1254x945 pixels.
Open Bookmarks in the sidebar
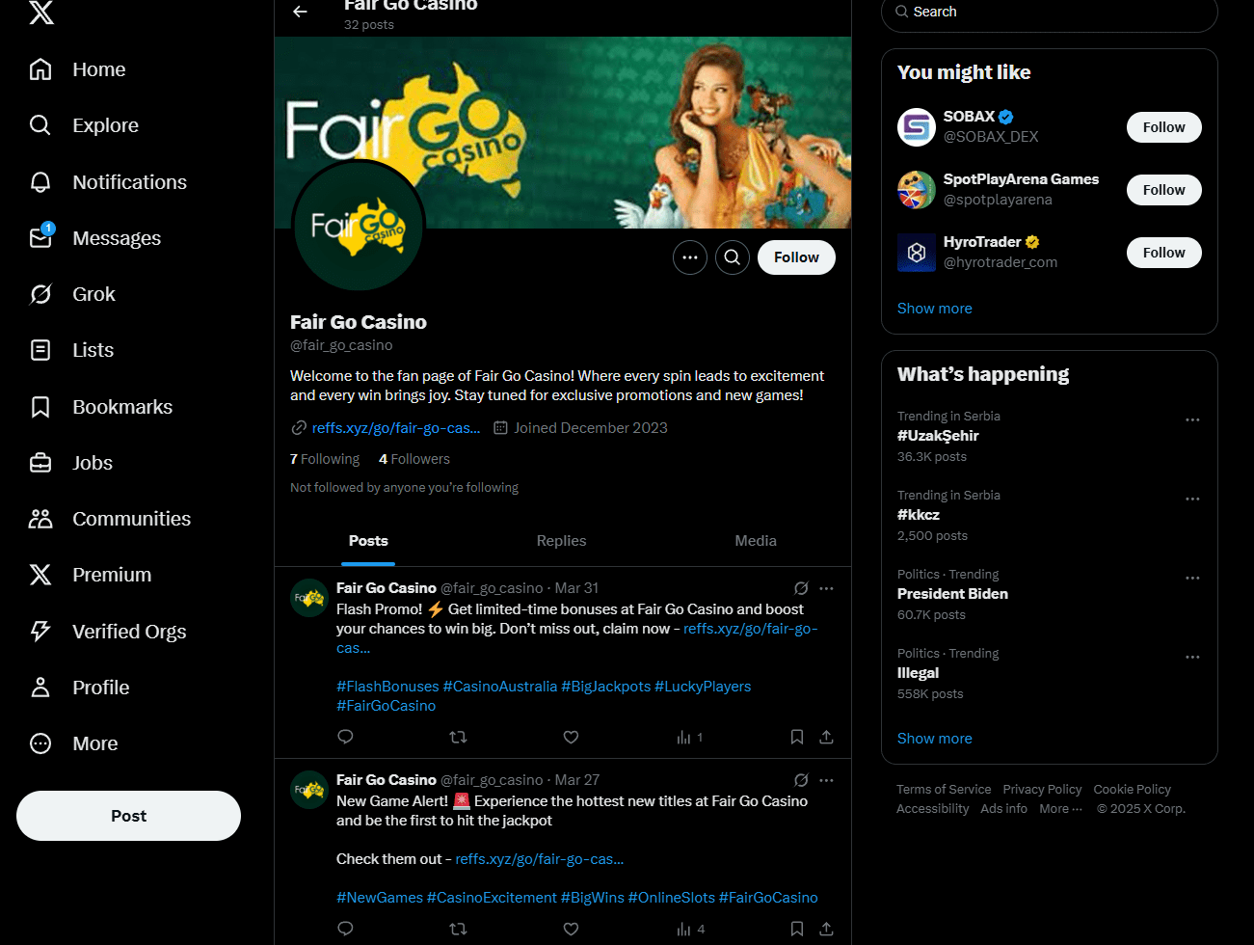[x=102, y=407]
